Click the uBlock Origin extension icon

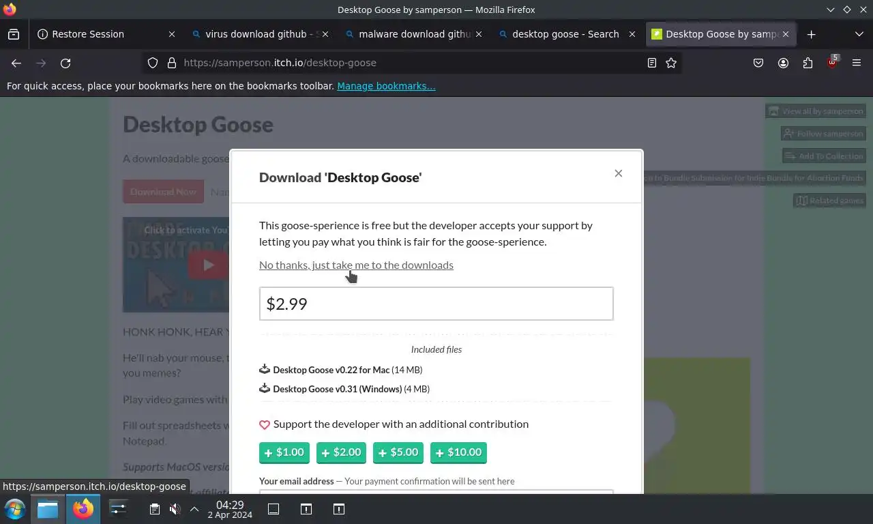[832, 62]
